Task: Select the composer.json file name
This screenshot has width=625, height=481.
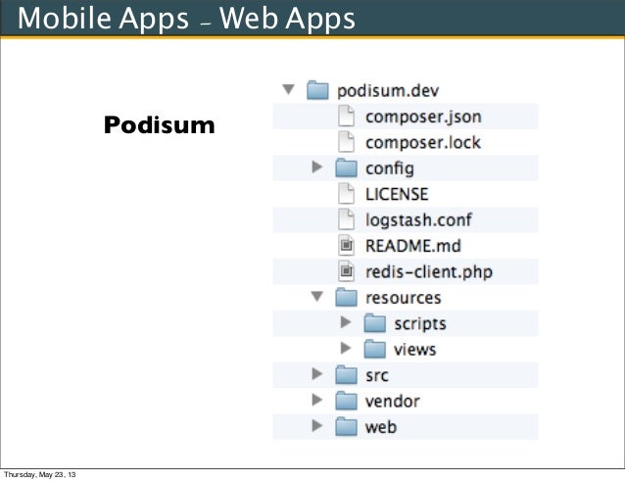Action: pos(423,118)
